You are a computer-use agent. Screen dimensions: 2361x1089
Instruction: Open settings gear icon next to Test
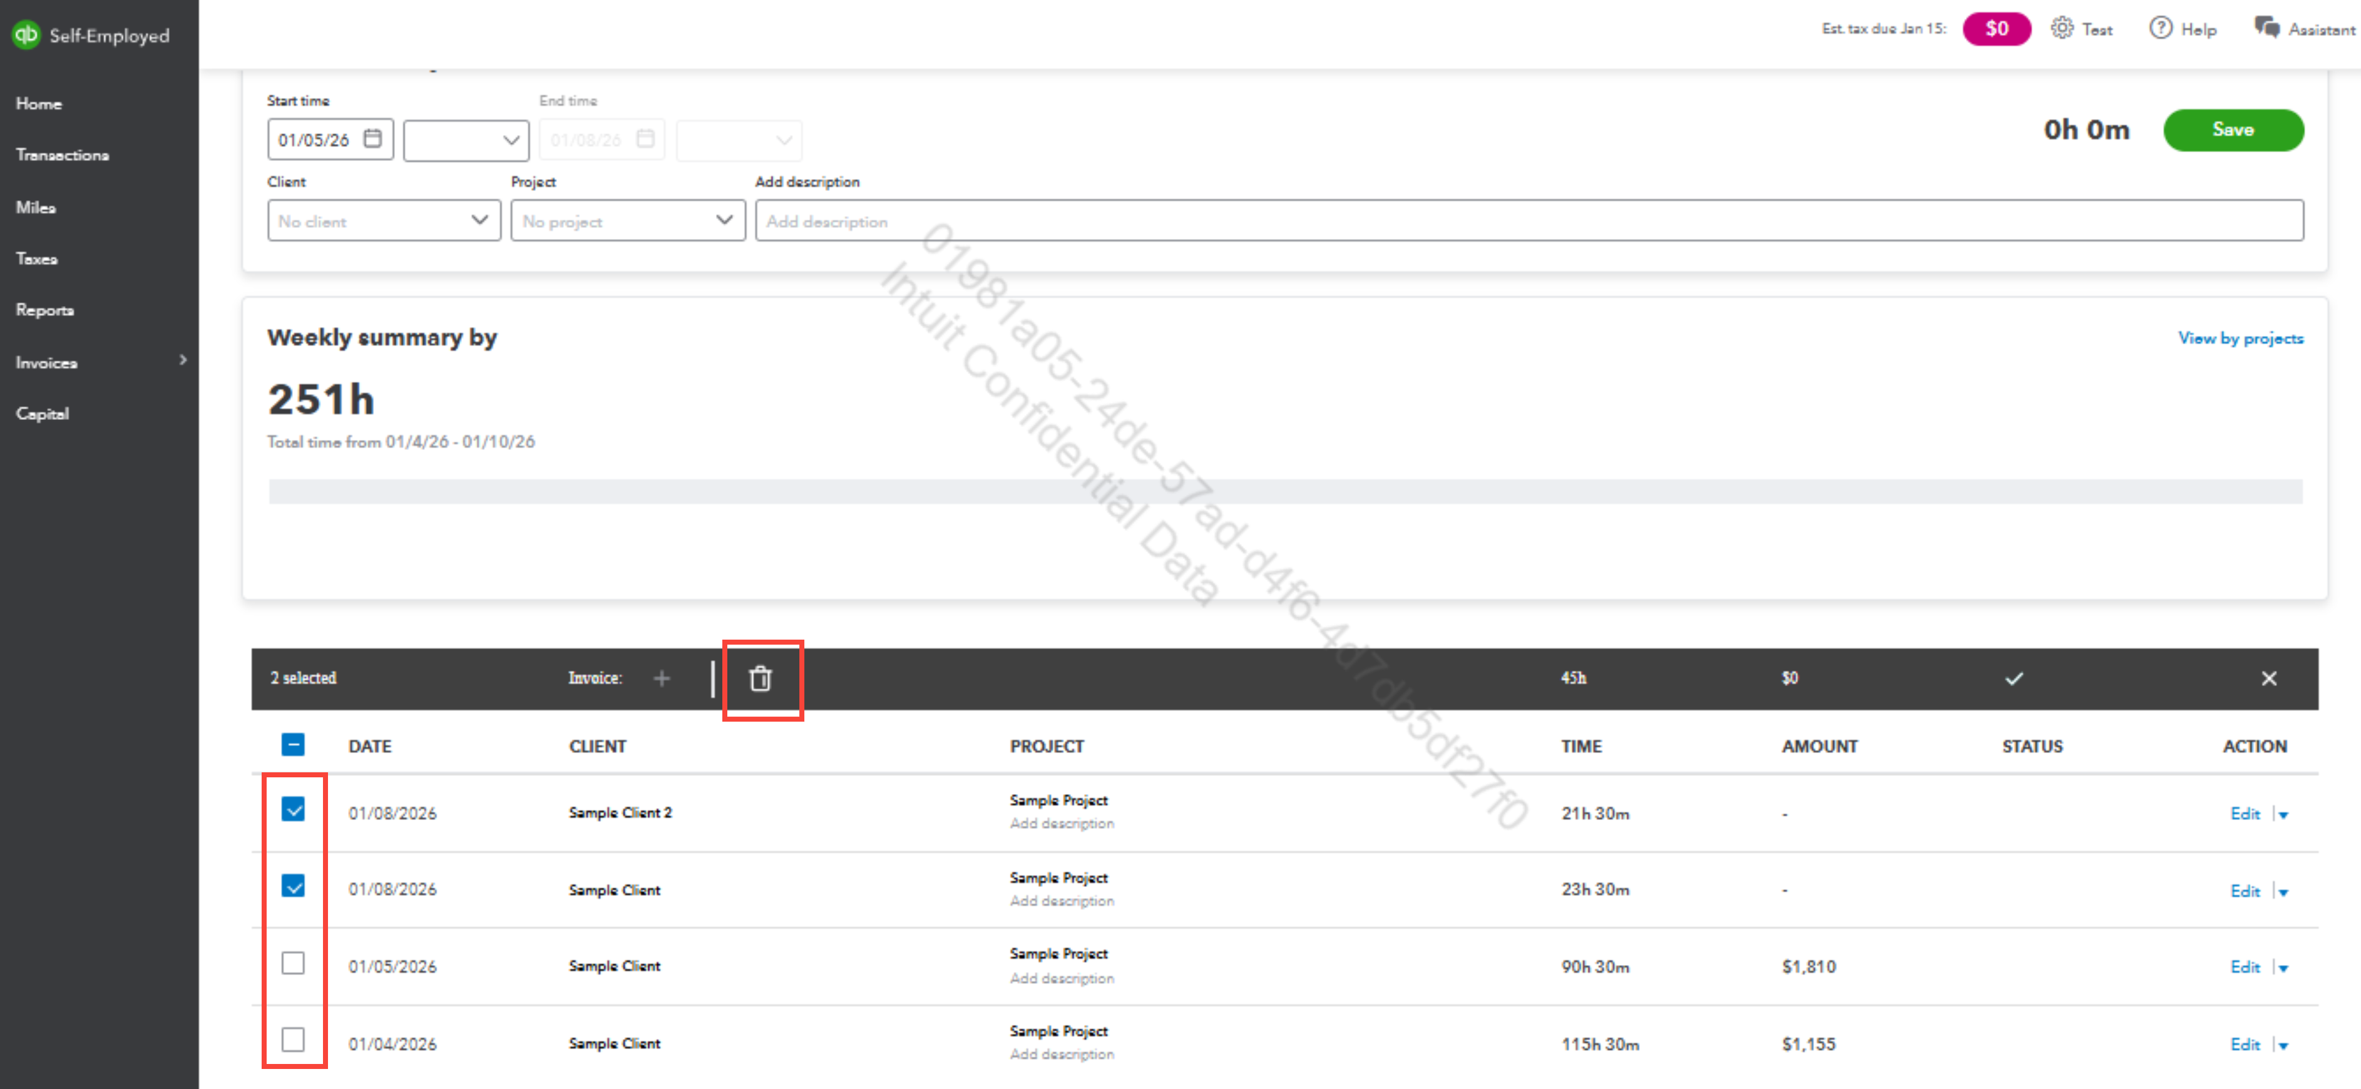point(2061,28)
